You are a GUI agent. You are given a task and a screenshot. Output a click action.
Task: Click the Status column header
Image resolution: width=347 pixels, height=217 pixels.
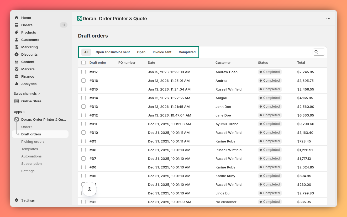point(263,63)
